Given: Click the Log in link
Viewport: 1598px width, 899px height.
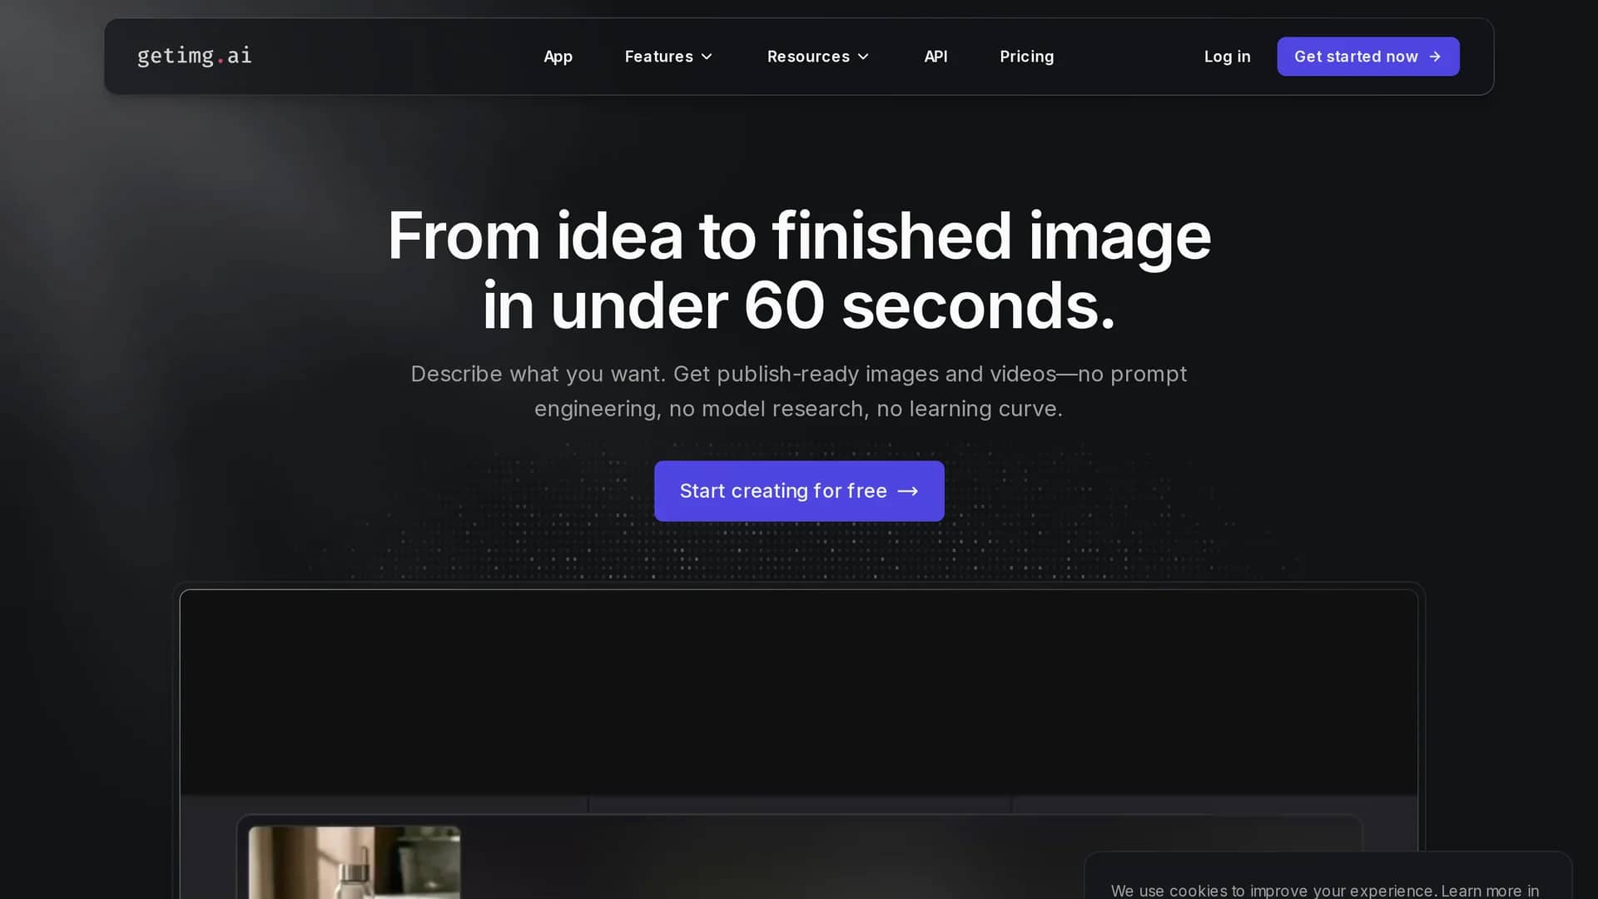Looking at the screenshot, I should coord(1227,57).
